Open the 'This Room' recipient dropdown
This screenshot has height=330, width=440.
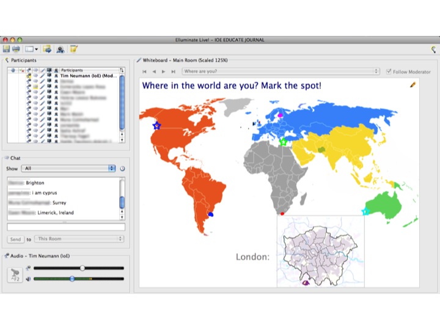click(x=79, y=239)
